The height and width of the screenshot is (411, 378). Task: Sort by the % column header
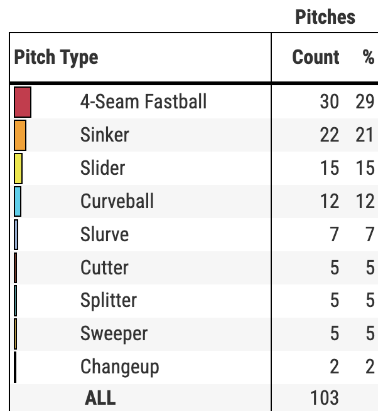368,58
